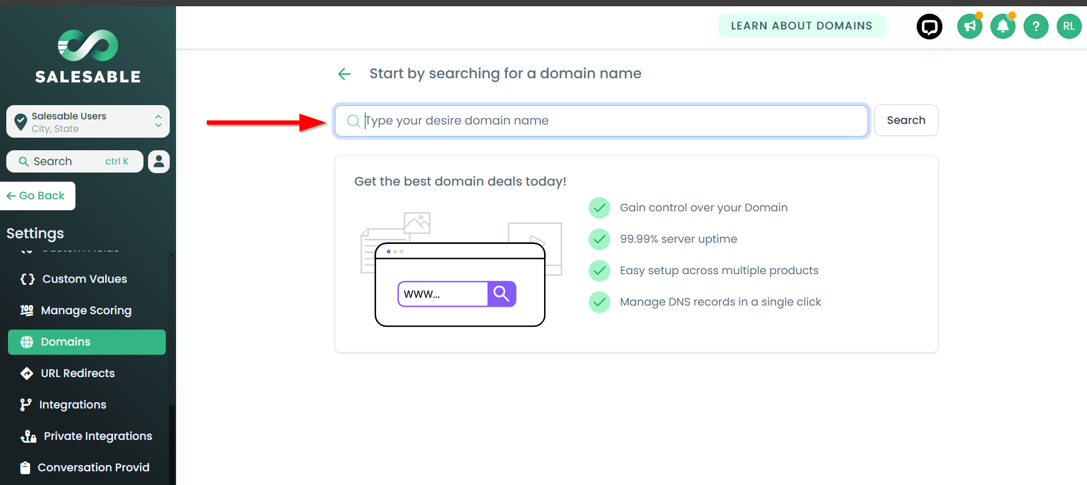Image resolution: width=1087 pixels, height=485 pixels.
Task: Click the sidebar search magnifier icon
Action: 24,162
